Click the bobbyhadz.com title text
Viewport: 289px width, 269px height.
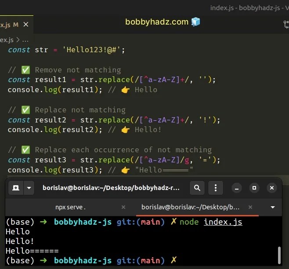157,22
